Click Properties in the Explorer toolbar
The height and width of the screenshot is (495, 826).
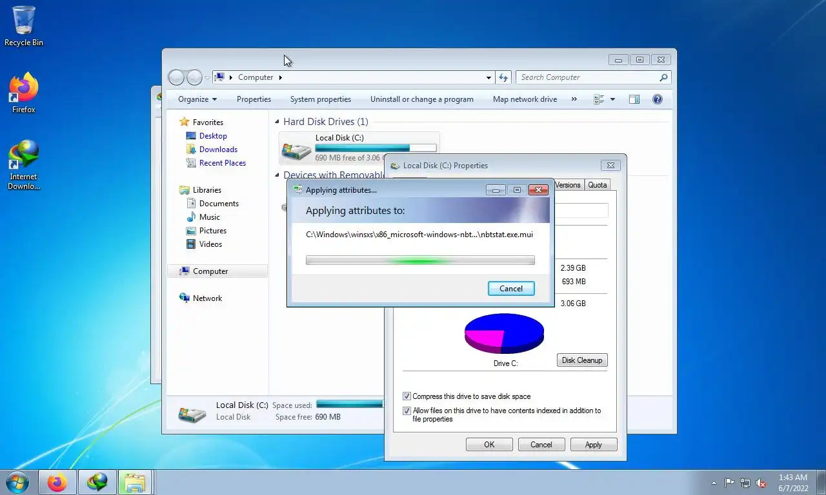point(254,99)
